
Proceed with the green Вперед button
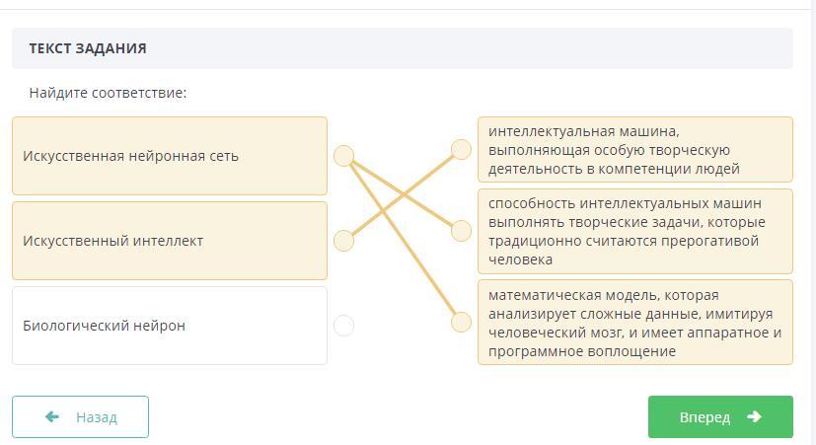(x=719, y=417)
